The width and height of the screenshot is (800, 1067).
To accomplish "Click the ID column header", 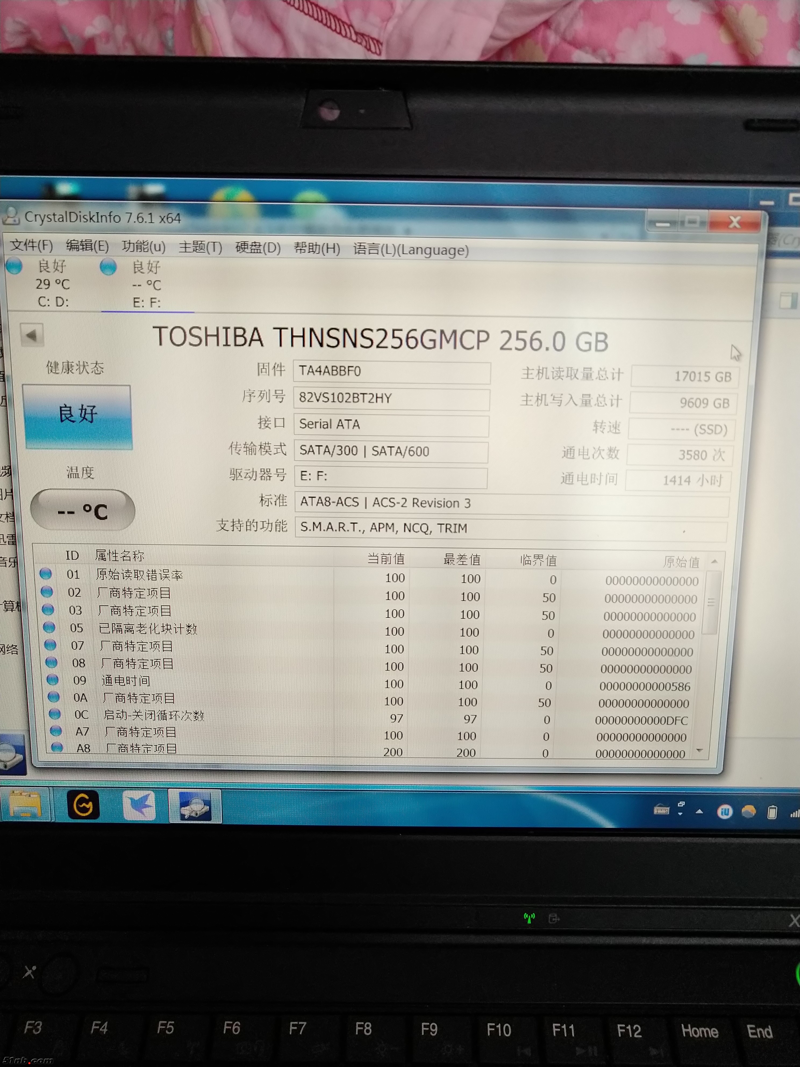I will tap(72, 555).
